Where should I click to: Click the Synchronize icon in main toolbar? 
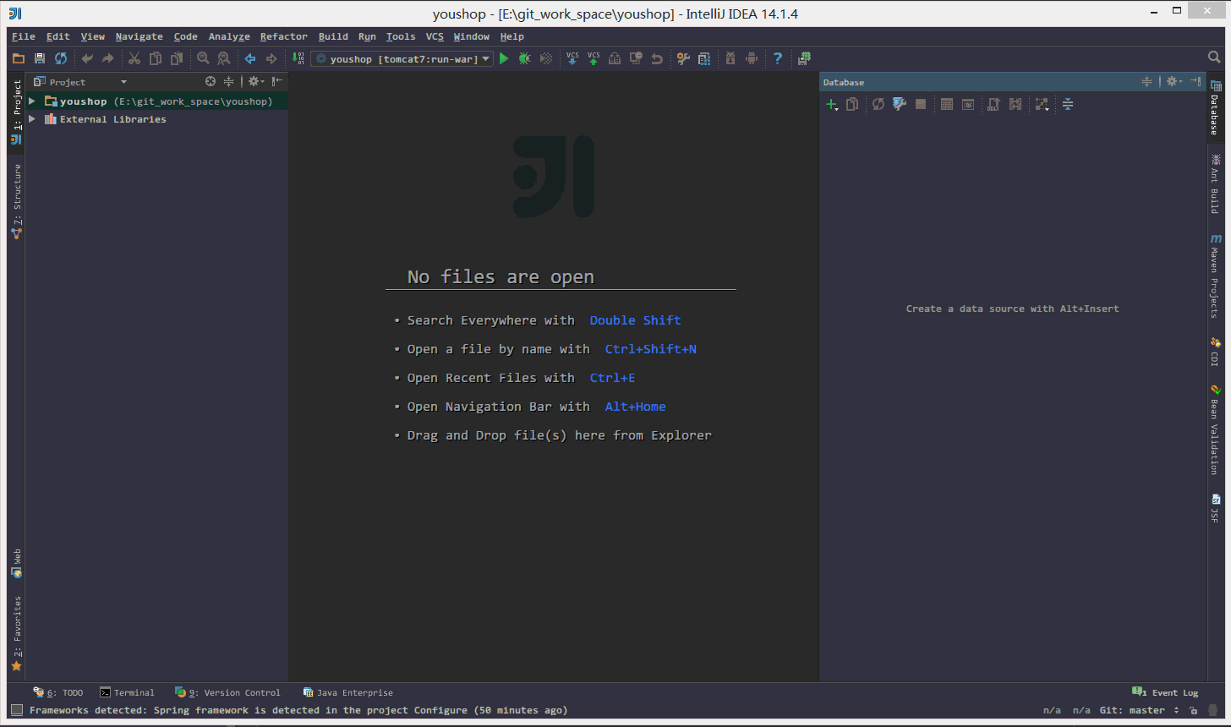[61, 58]
